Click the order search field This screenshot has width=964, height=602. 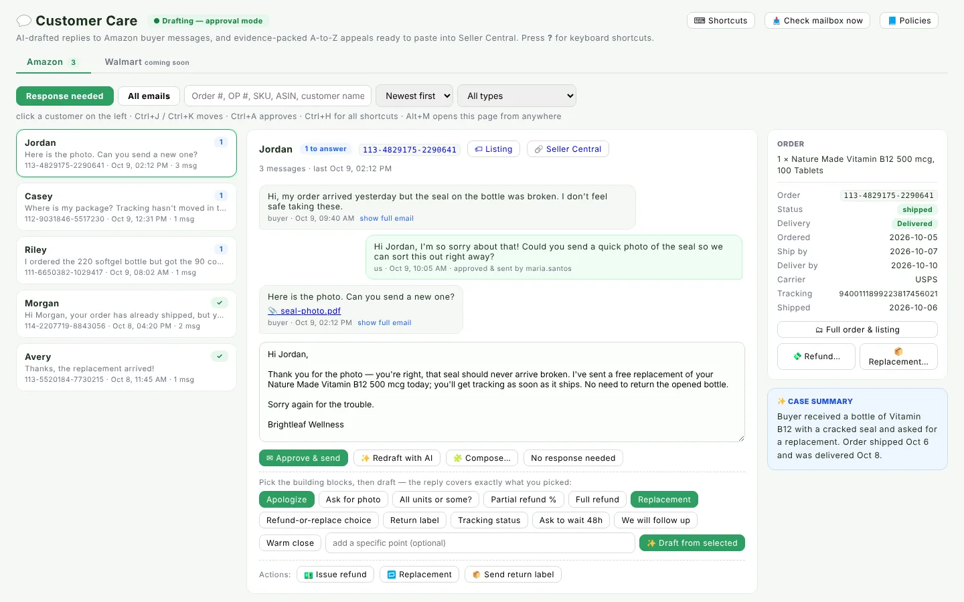tap(278, 96)
